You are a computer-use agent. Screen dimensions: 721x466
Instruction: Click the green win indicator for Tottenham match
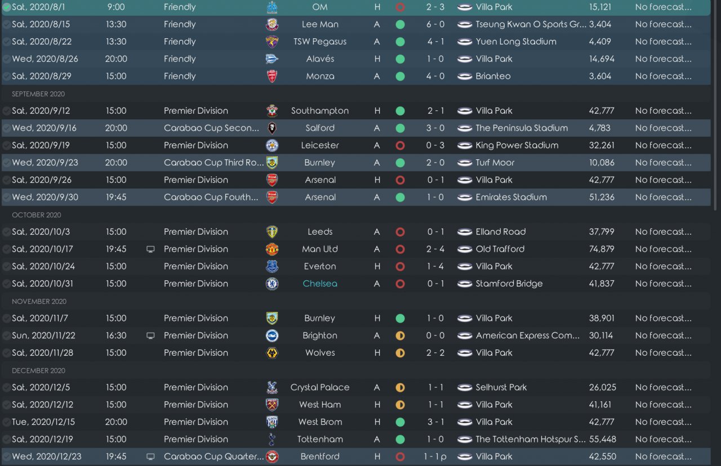point(400,440)
